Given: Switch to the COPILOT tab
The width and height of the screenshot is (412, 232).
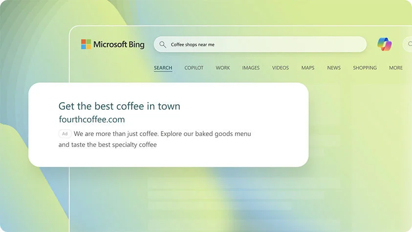Looking at the screenshot, I should click(194, 68).
